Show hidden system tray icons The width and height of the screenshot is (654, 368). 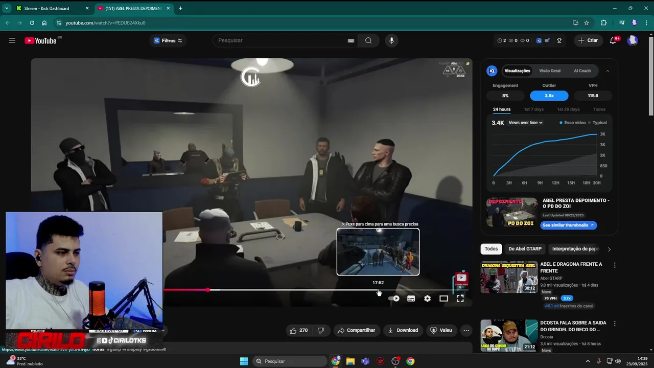tap(588, 361)
